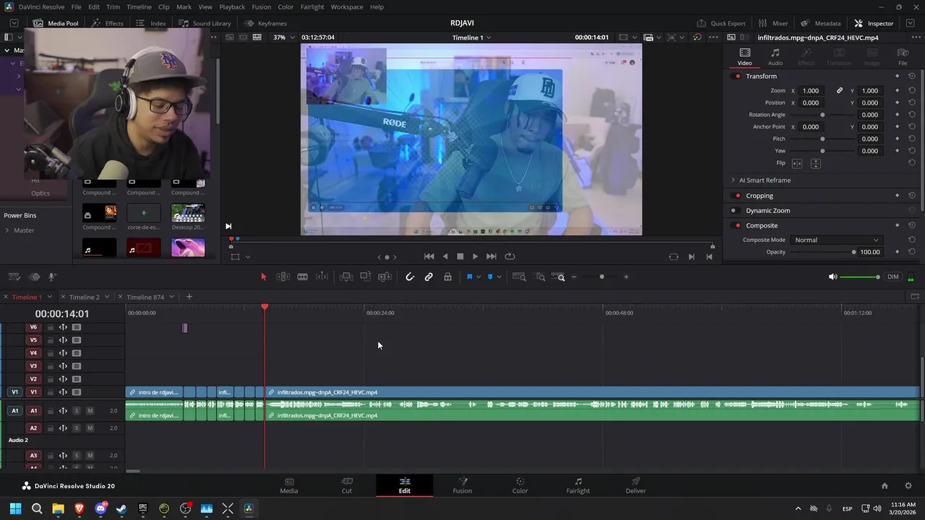925x520 pixels.
Task: Go to the Fairlight page
Action: tap(578, 485)
